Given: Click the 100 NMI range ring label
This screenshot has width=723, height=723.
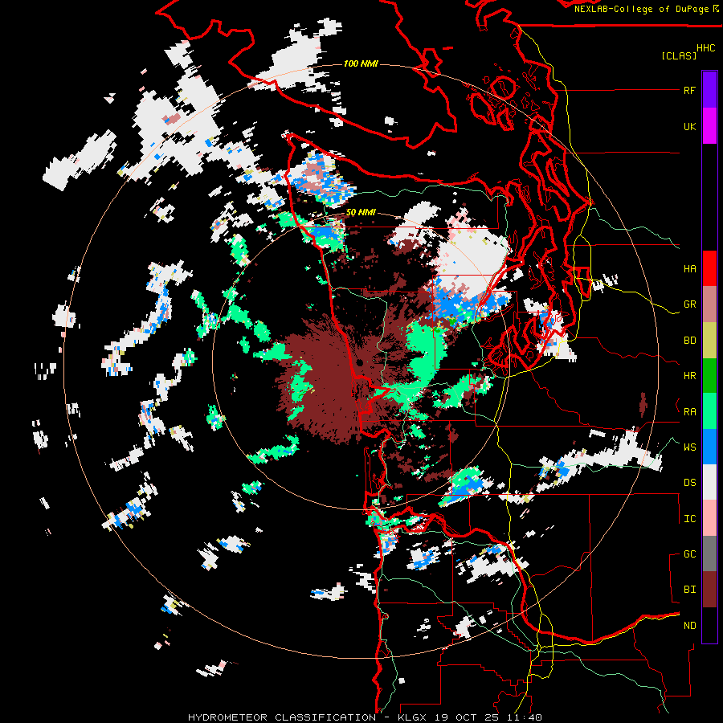Looking at the screenshot, I should [x=361, y=63].
